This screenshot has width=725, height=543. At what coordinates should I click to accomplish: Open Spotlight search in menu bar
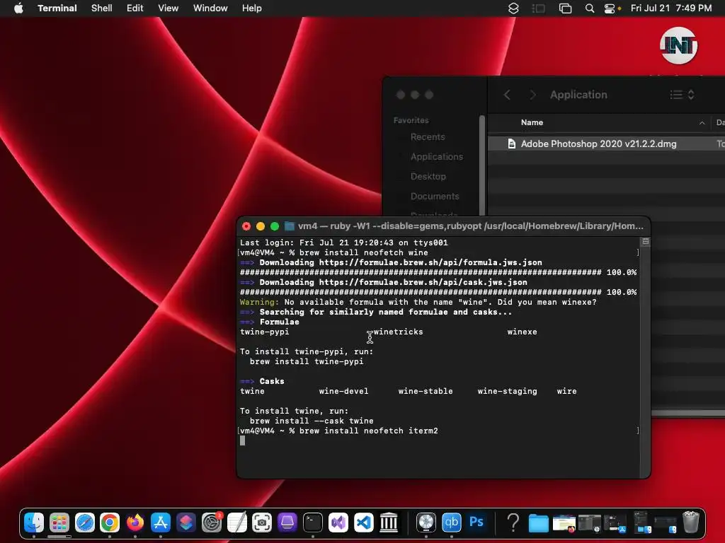(590, 8)
